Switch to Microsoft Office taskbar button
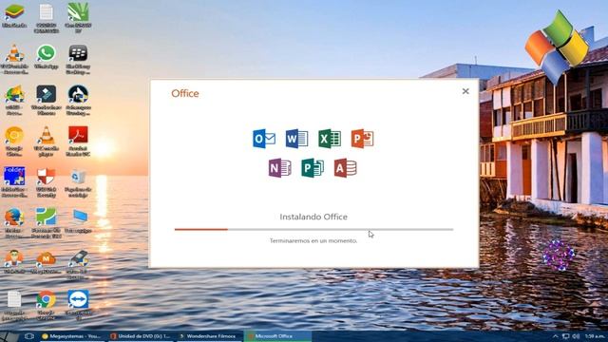Screen dimensions: 608x342 coord(277,336)
